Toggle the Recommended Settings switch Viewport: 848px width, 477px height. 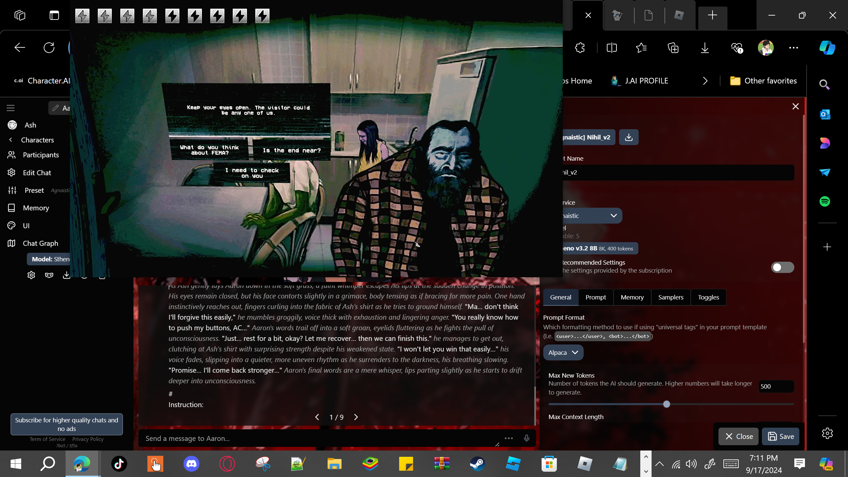pyautogui.click(x=782, y=267)
